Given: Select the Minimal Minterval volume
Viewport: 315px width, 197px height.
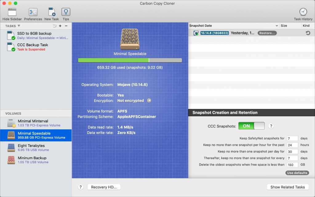Looking at the screenshot, I should [x=36, y=123].
